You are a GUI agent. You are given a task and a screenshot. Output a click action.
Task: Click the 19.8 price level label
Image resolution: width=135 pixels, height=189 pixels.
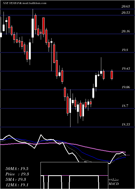click(125, 50)
